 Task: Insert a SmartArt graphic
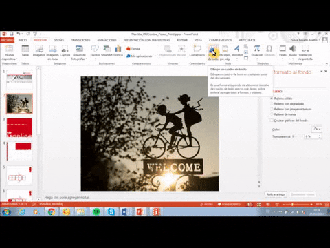pos(107,51)
